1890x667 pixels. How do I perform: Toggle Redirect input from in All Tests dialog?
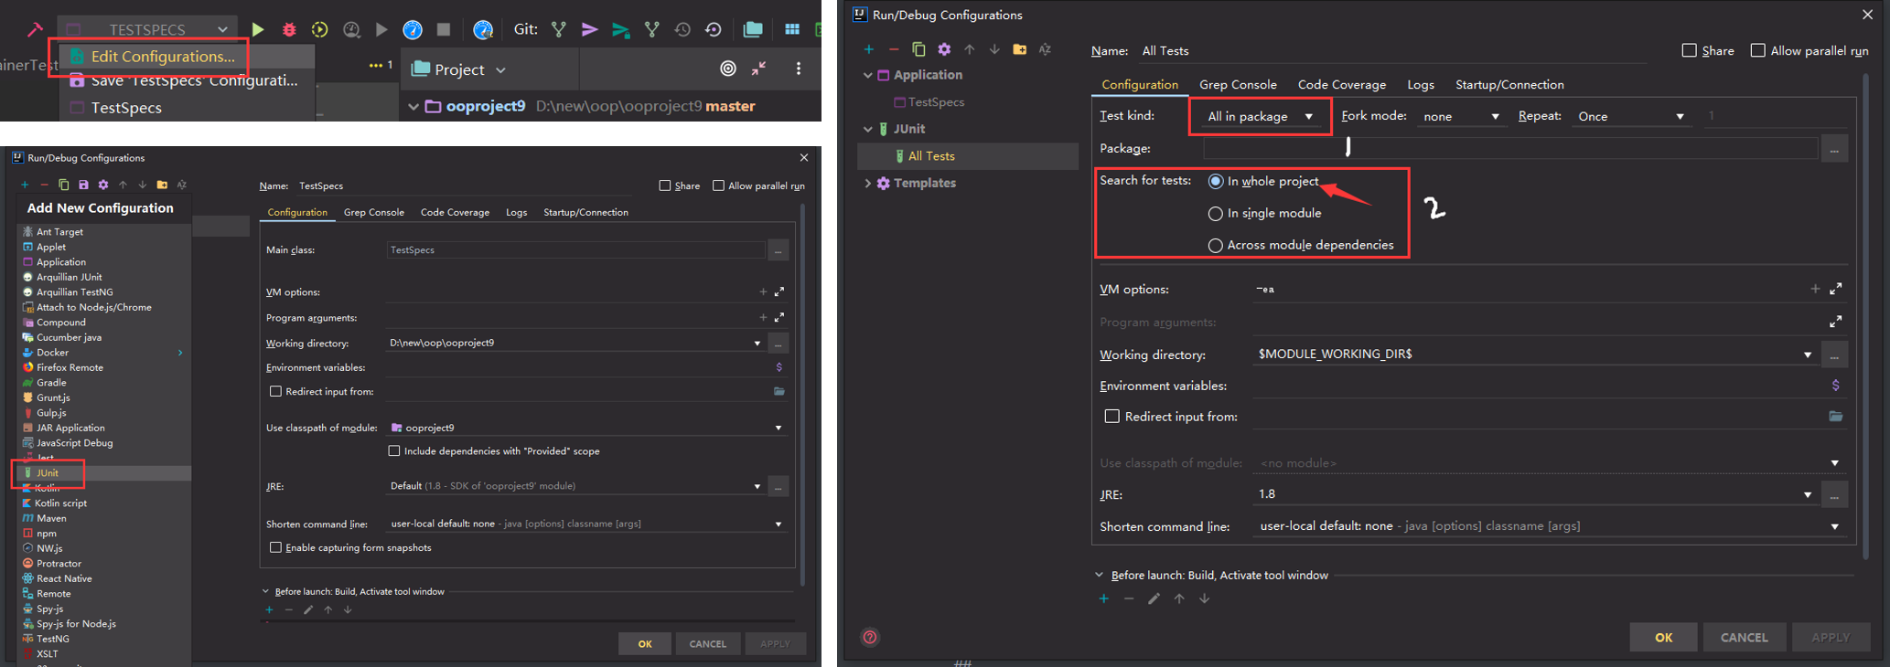[1112, 416]
